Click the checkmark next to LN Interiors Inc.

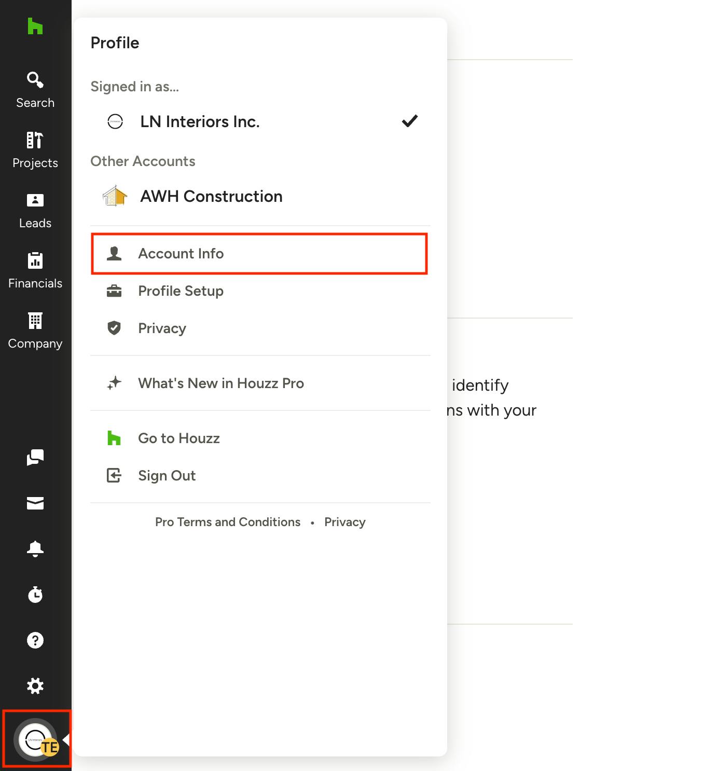tap(410, 121)
